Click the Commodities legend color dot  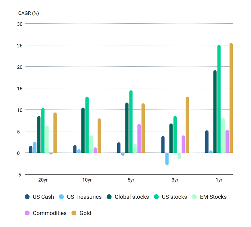27,213
